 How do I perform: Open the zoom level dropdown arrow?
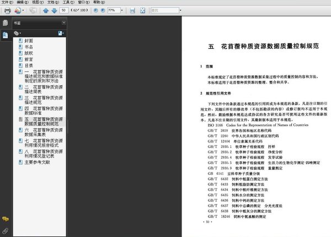(122, 10)
